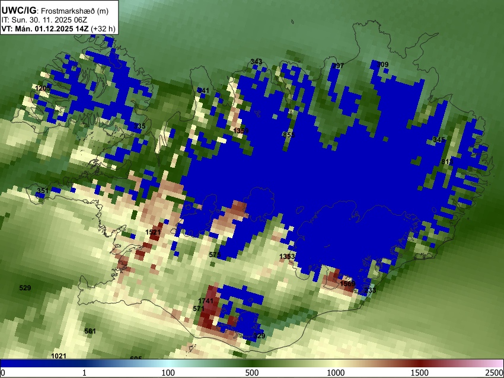Click the '1205' value in the Westfjords
This screenshot has width=504, height=378.
[43, 88]
